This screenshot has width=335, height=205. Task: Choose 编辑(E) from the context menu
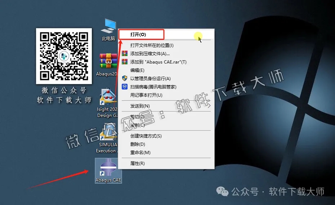tap(166, 70)
